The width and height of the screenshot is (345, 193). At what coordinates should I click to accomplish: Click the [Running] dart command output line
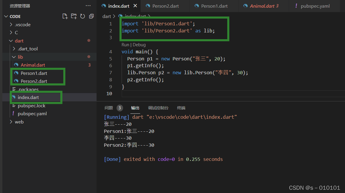click(170, 117)
